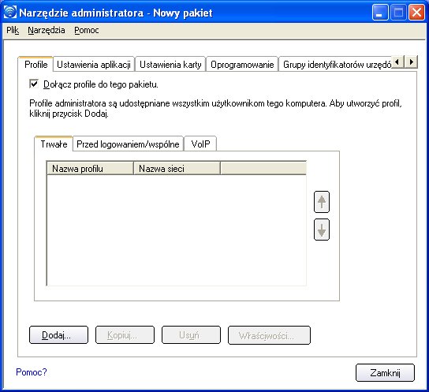429x392 pixels.
Task: Show more tabs with right arrow
Action: 412,62
